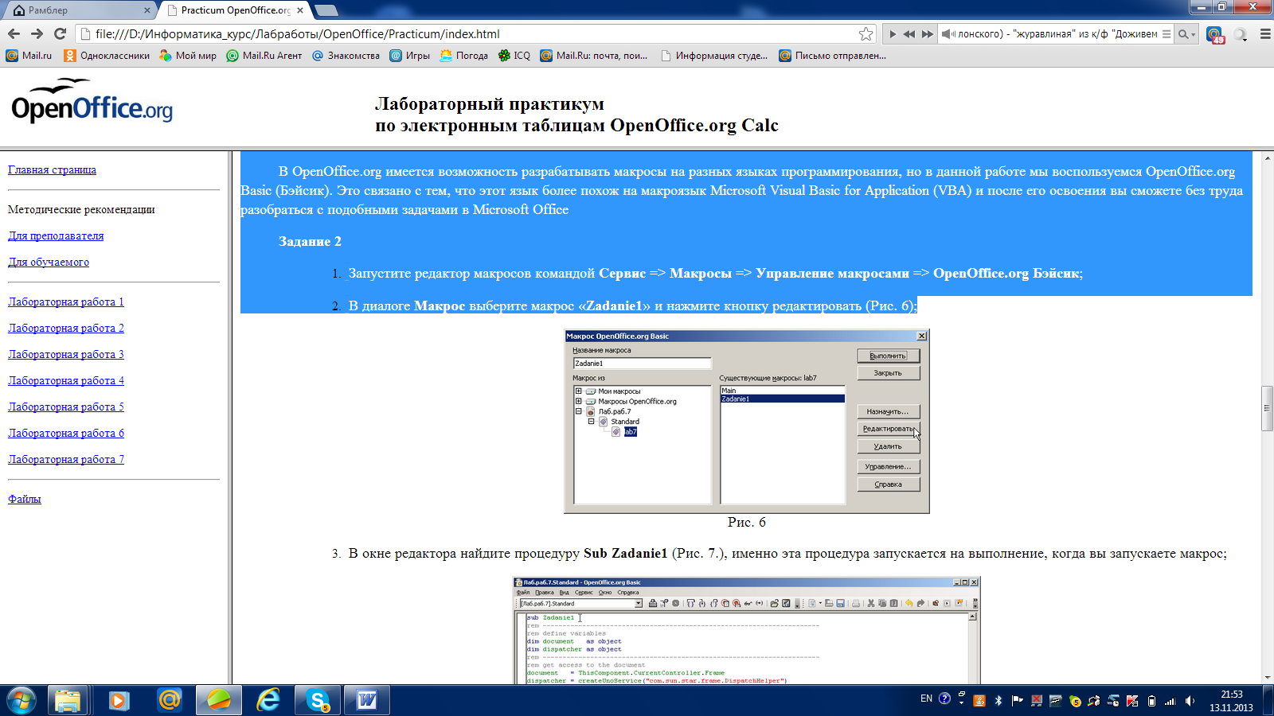Open the Мой мир bookmark
The image size is (1274, 716).
coord(188,56)
